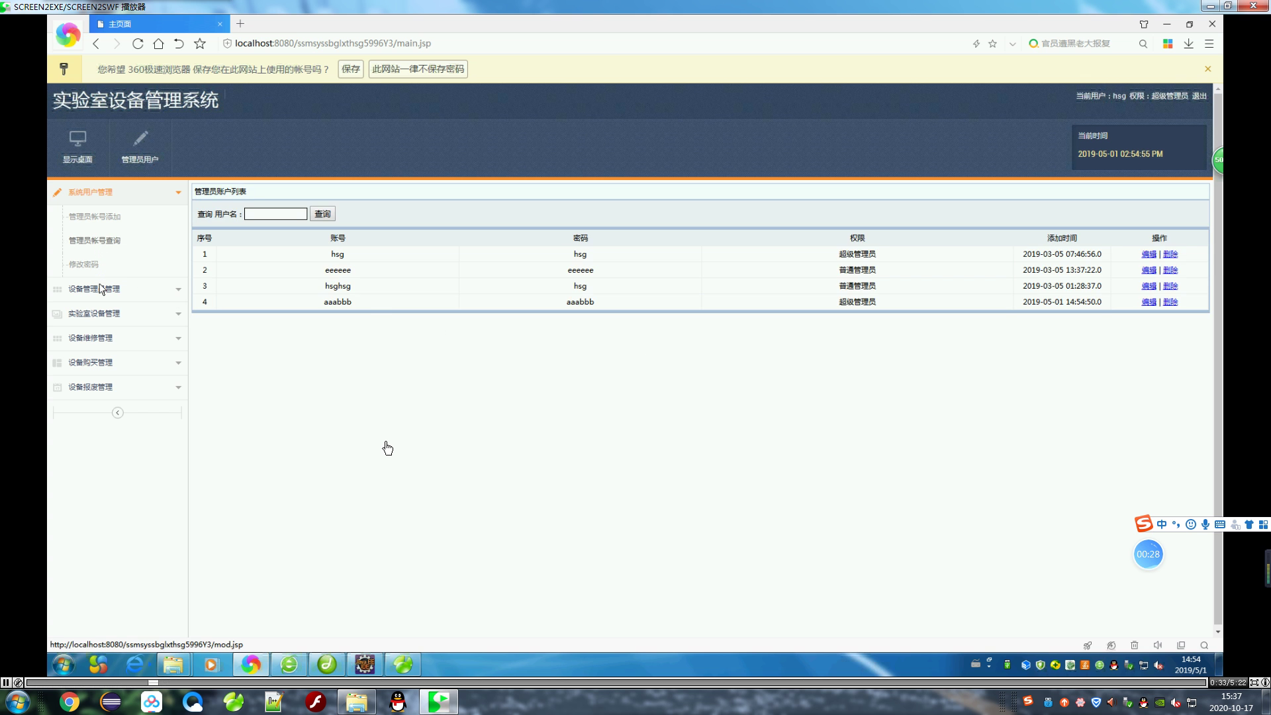Viewport: 1271px width, 715px height.
Task: Open QQ penguin in the taskbar
Action: coord(398,702)
